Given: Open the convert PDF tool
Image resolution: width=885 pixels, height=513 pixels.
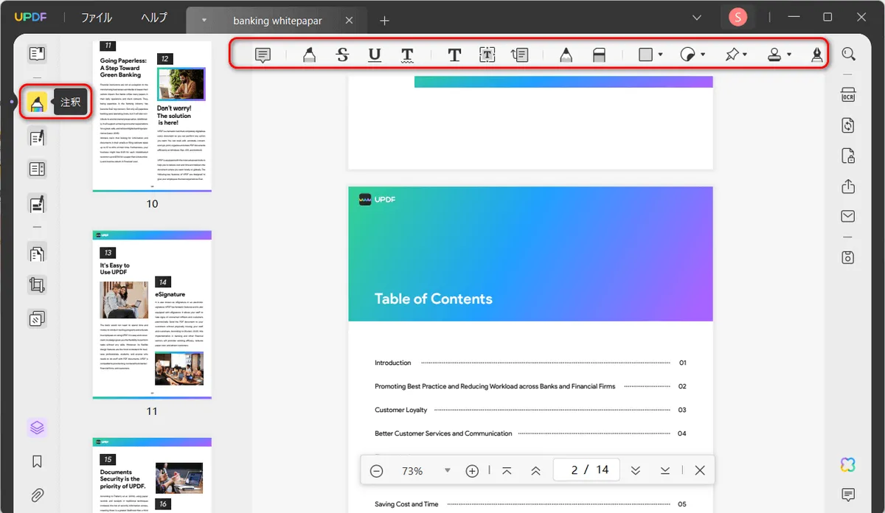Looking at the screenshot, I should (848, 126).
